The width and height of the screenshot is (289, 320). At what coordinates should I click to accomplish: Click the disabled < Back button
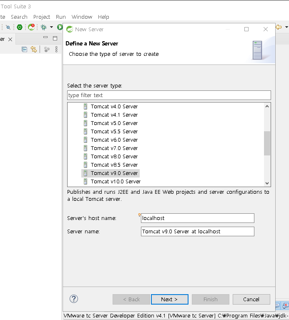[x=131, y=300]
